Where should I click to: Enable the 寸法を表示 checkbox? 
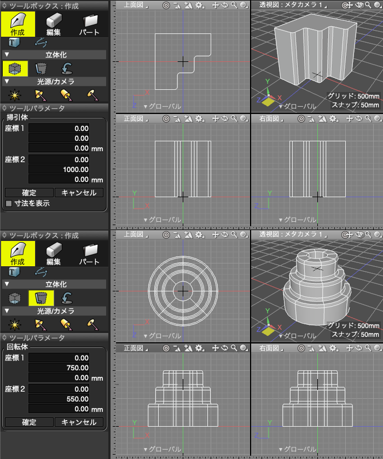click(8, 203)
